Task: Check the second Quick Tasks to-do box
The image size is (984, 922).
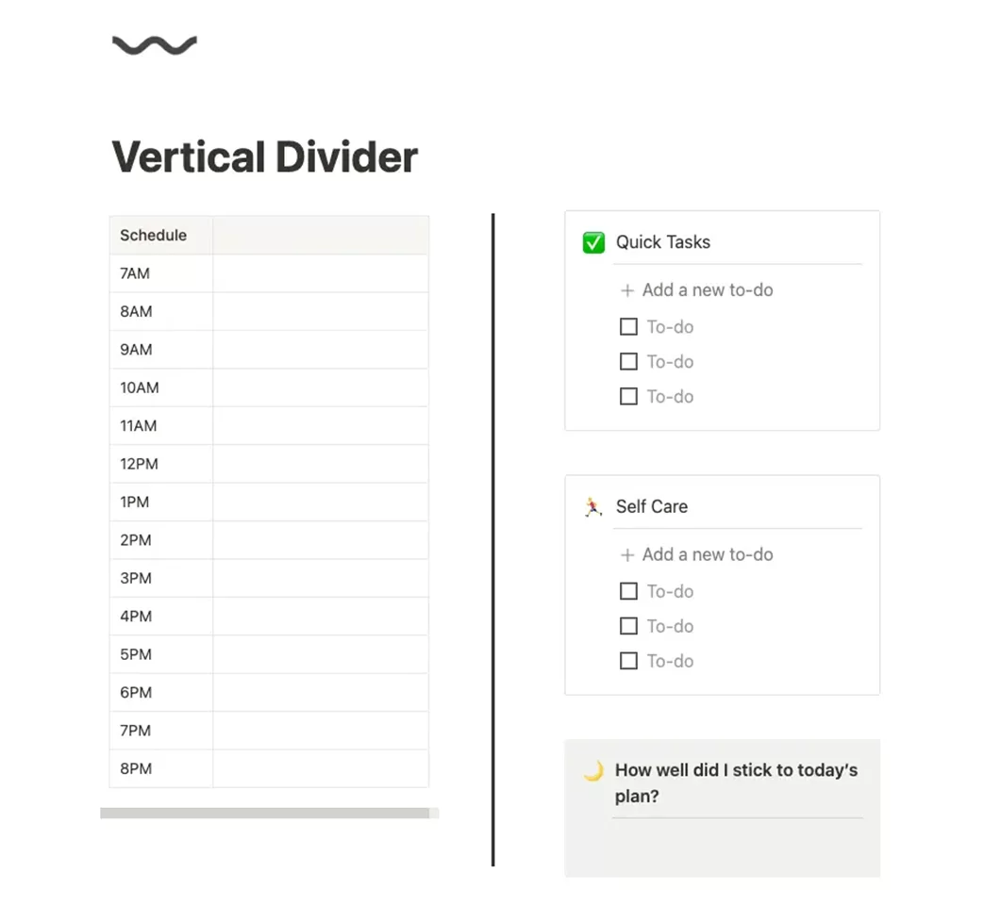Action: pyautogui.click(x=628, y=362)
